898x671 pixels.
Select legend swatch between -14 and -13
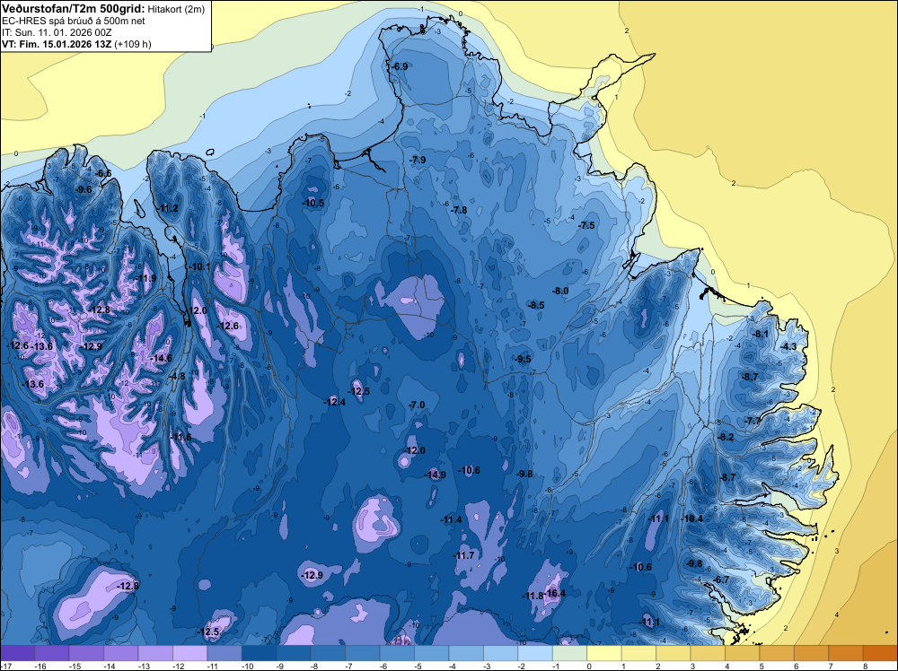pyautogui.click(x=121, y=653)
